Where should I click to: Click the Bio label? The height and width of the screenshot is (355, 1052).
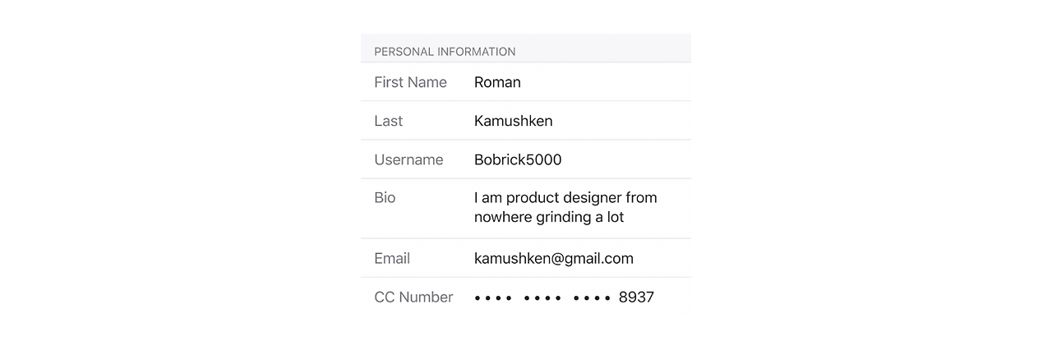pyautogui.click(x=385, y=198)
